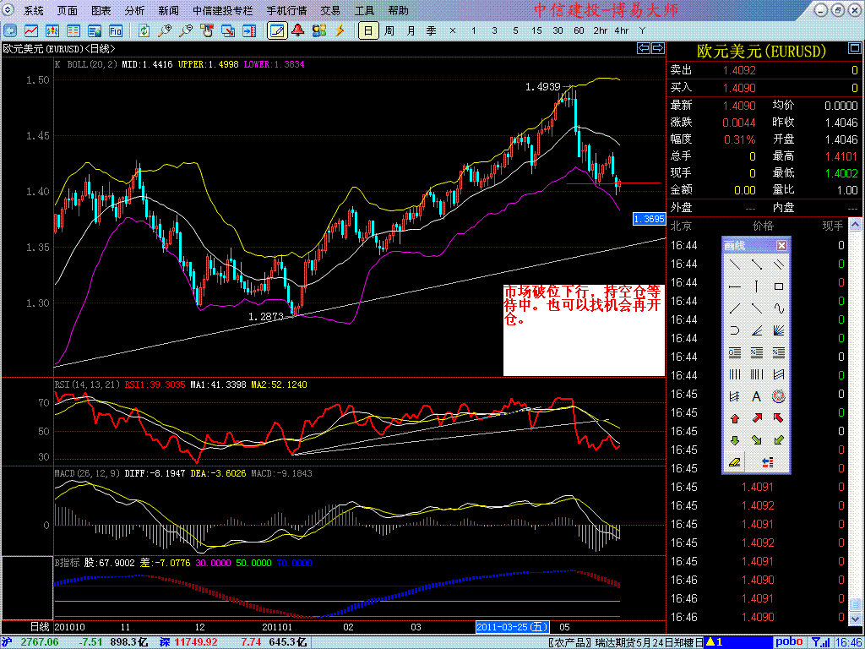Click the zoom out magnifier icon

(x=186, y=31)
